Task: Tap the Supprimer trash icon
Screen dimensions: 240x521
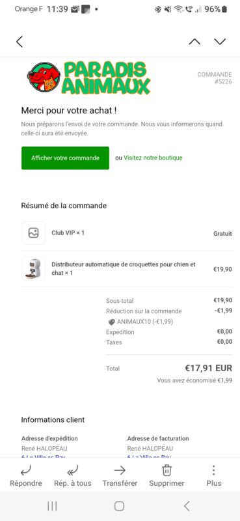Action: (x=167, y=470)
